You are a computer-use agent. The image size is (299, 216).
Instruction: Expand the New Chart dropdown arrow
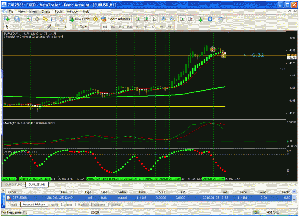point(11,19)
